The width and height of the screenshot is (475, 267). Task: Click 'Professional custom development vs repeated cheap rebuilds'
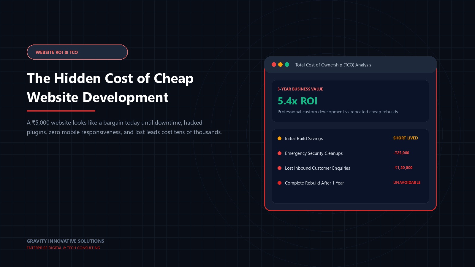click(338, 112)
